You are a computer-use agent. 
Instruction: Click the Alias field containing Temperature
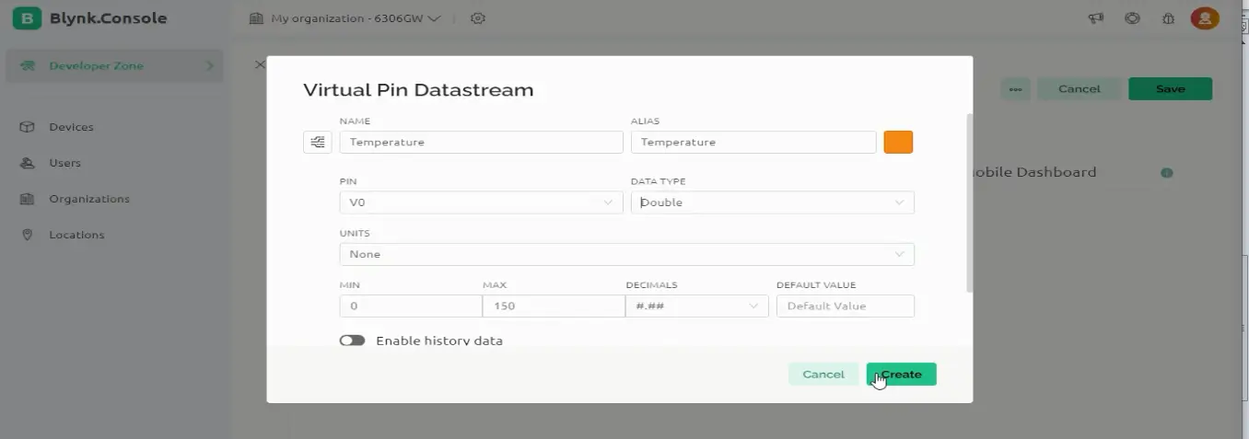[753, 142]
